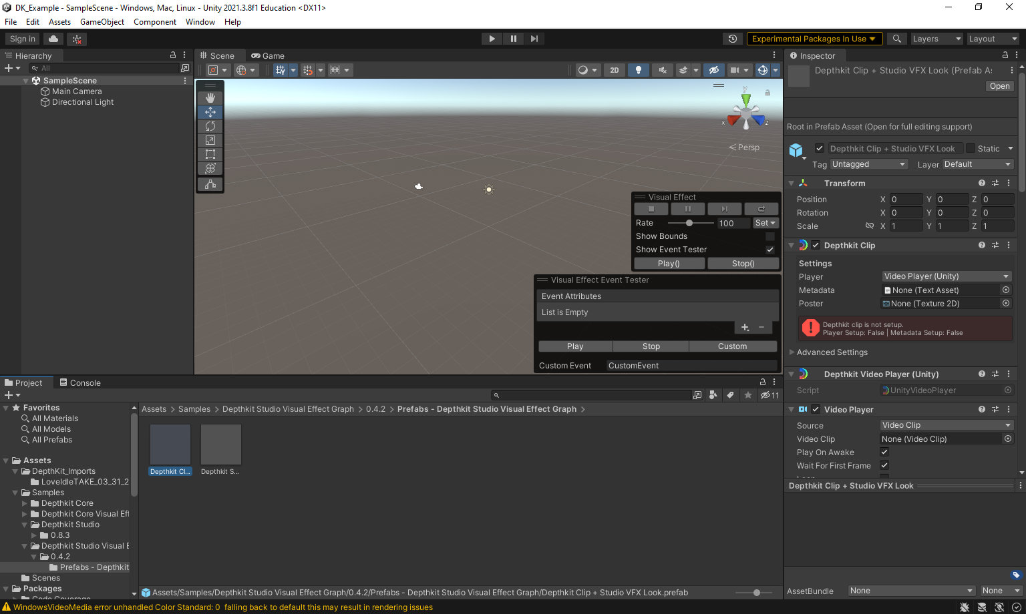Viewport: 1026px width, 614px height.
Task: Open the GameObject menu
Action: (x=102, y=21)
